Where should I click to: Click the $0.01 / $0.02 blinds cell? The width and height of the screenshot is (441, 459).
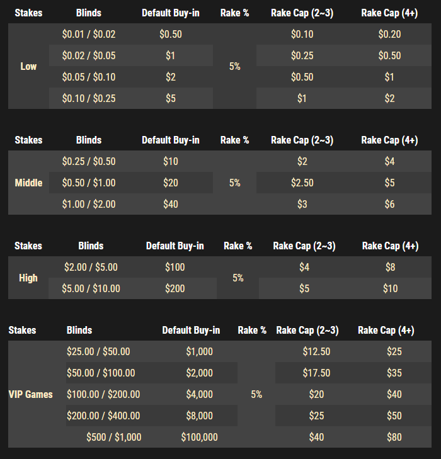(x=89, y=34)
